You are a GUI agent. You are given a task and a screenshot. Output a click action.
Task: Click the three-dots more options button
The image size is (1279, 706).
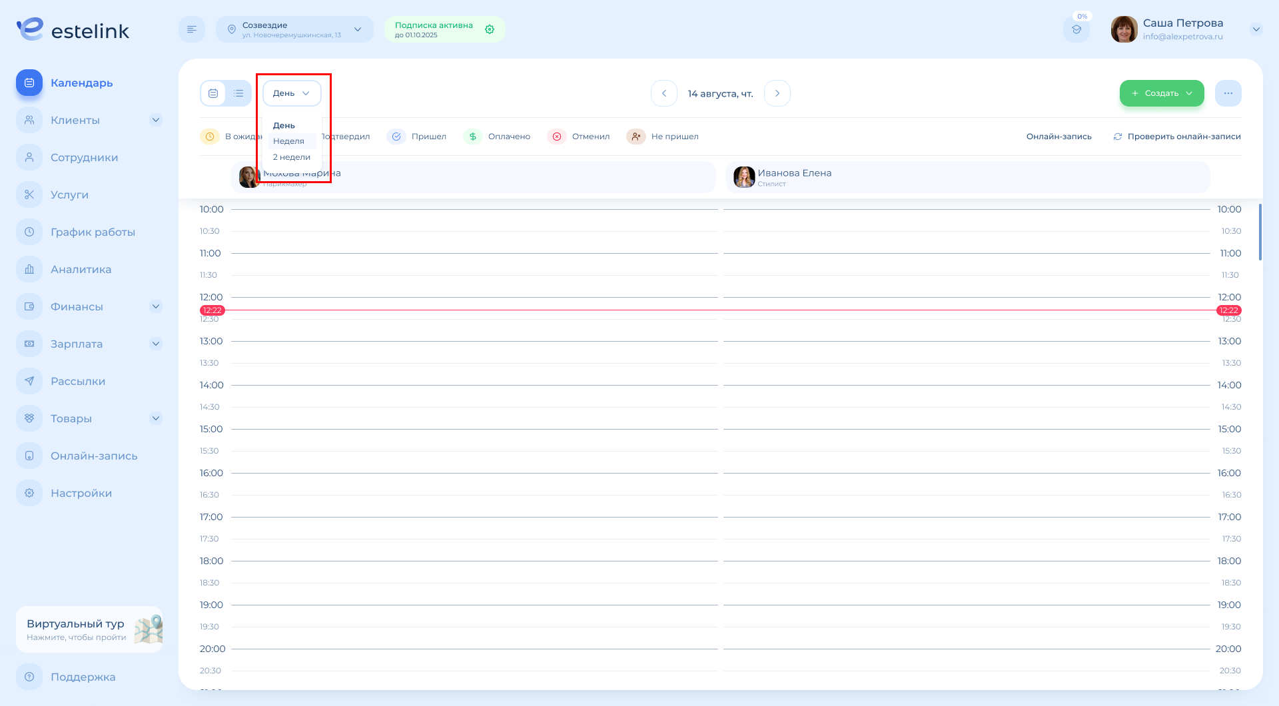click(1228, 93)
